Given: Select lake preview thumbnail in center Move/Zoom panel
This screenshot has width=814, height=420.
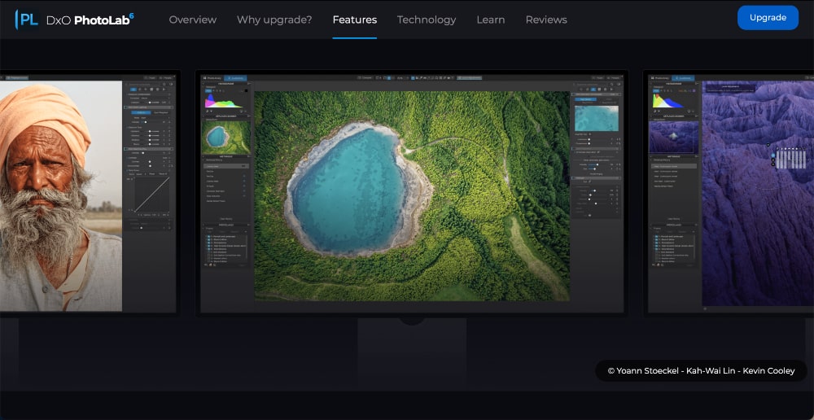Looking at the screenshot, I should coord(225,136).
